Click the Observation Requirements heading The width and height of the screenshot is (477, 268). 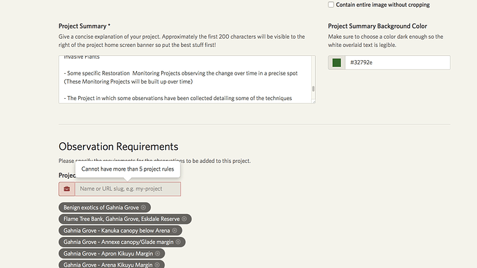pyautogui.click(x=118, y=146)
